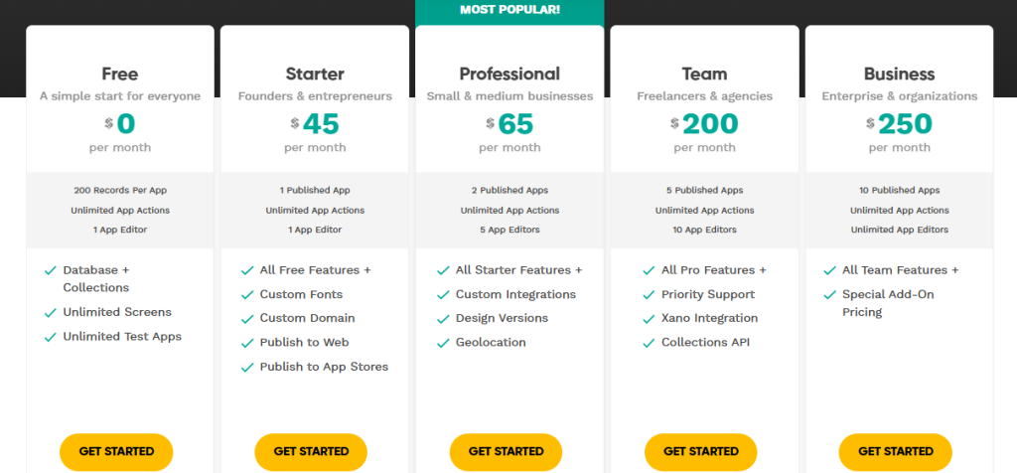Choose Get Started on Professional plan
This screenshot has width=1017, height=473.
[x=507, y=451]
